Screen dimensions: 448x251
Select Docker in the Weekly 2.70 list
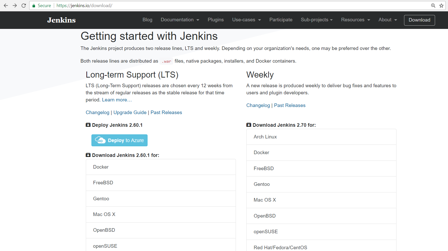(x=321, y=153)
